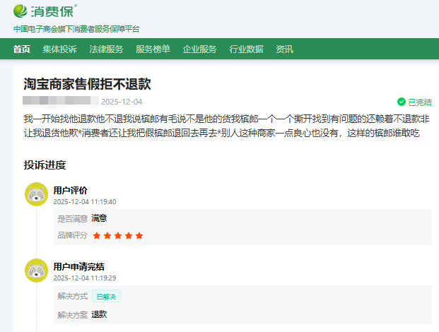Image resolution: width=439 pixels, height=332 pixels.
Task: Open the 集体投诉 menu item
Action: click(59, 49)
